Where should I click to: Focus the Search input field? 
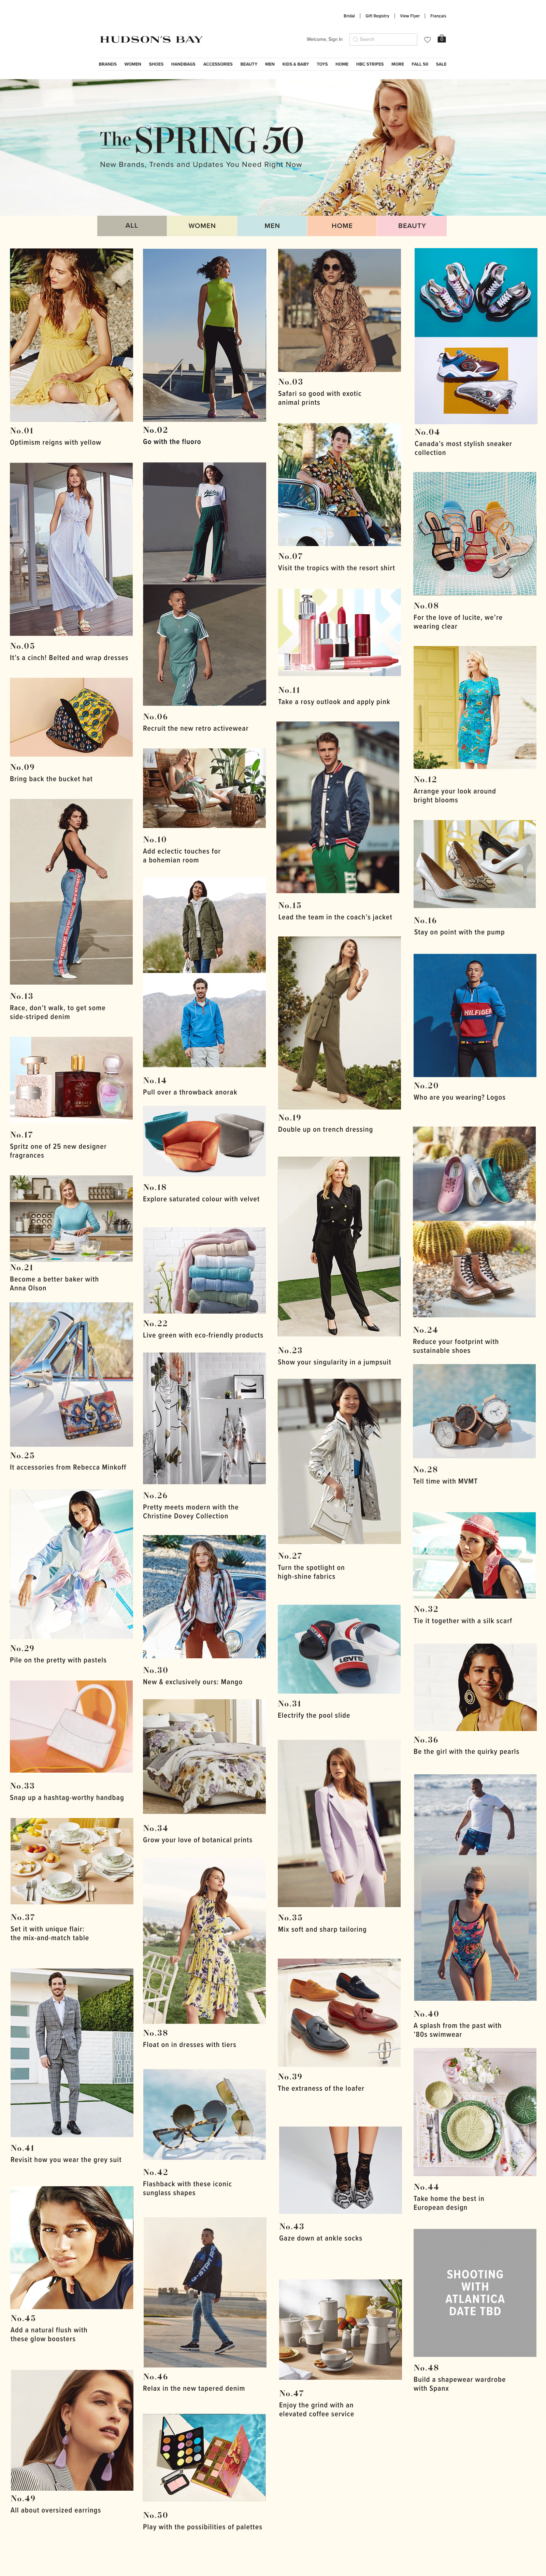pyautogui.click(x=383, y=39)
